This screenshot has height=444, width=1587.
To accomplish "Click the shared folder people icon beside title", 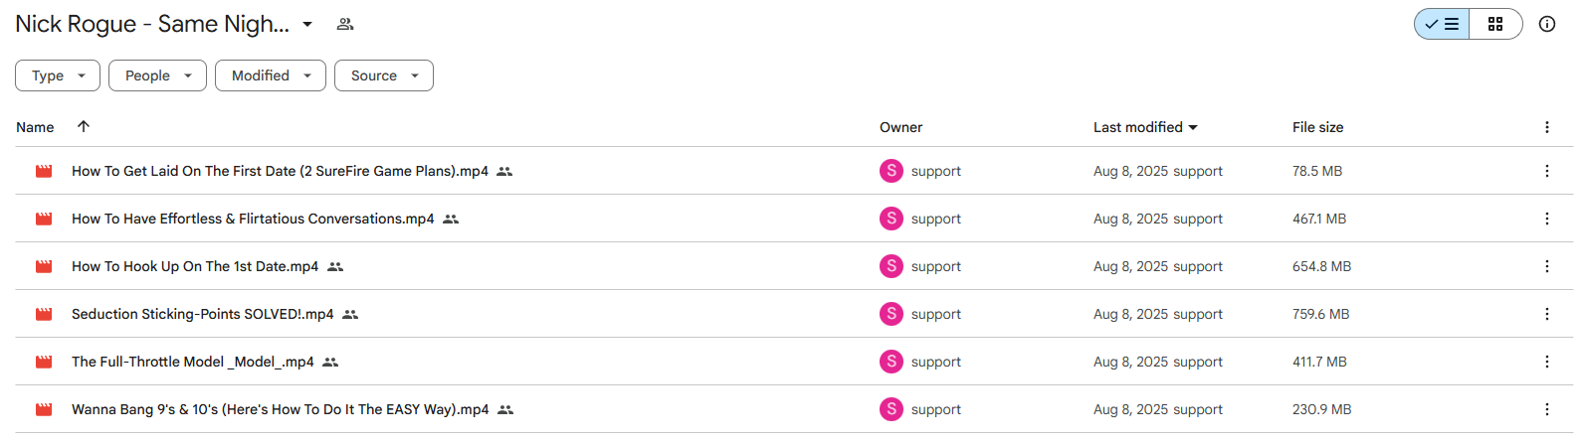I will pos(345,24).
